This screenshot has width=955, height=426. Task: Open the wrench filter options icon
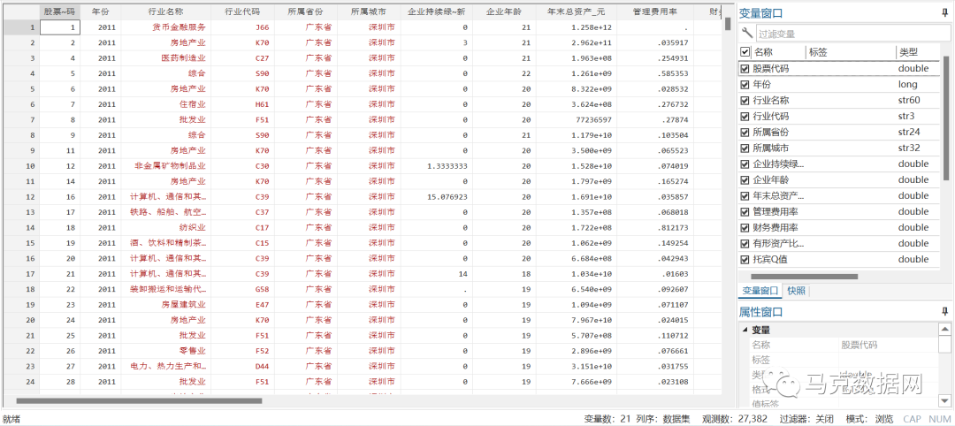coord(746,34)
